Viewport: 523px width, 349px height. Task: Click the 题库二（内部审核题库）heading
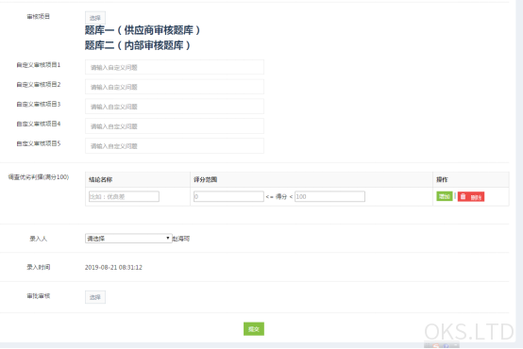[138, 45]
